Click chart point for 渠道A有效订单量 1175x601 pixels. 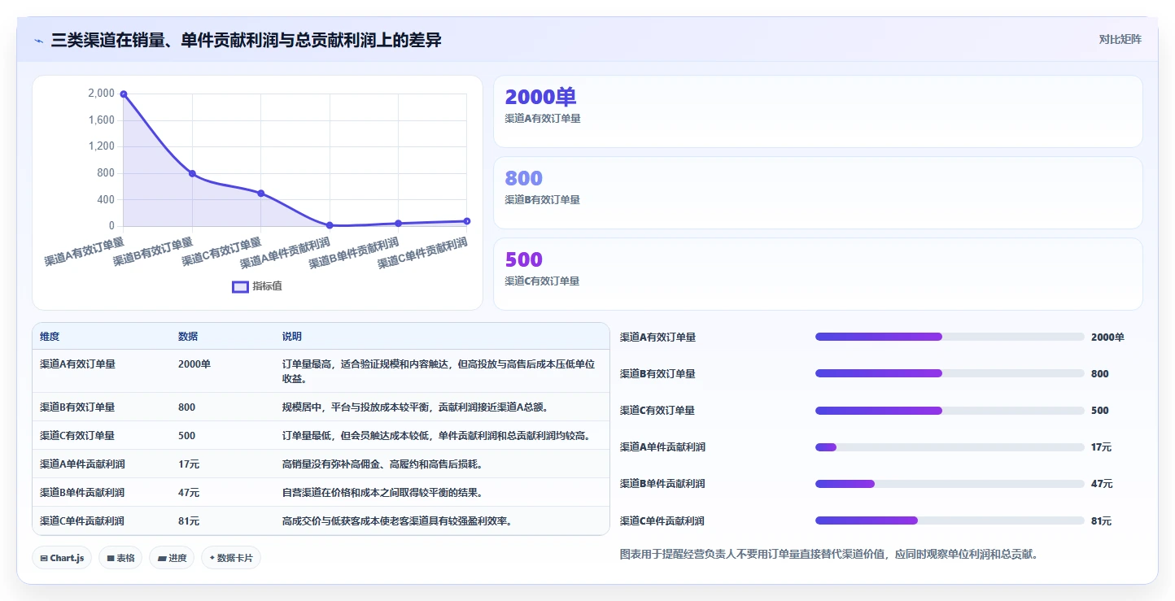coord(124,94)
